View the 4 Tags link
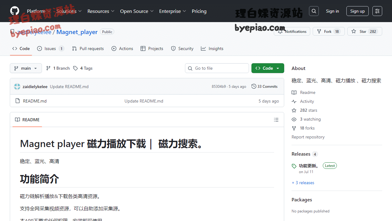Image resolution: width=392 pixels, height=221 pixels. 83,68
